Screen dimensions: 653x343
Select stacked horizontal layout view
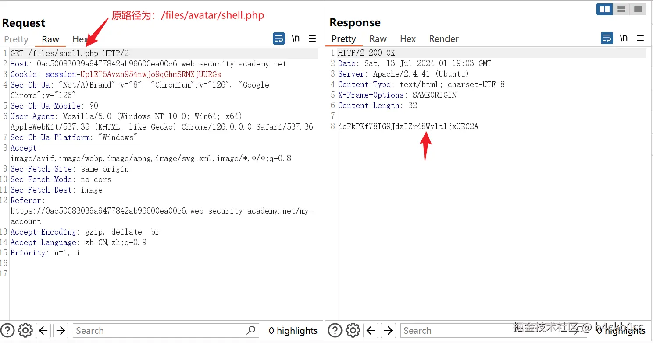(x=621, y=9)
